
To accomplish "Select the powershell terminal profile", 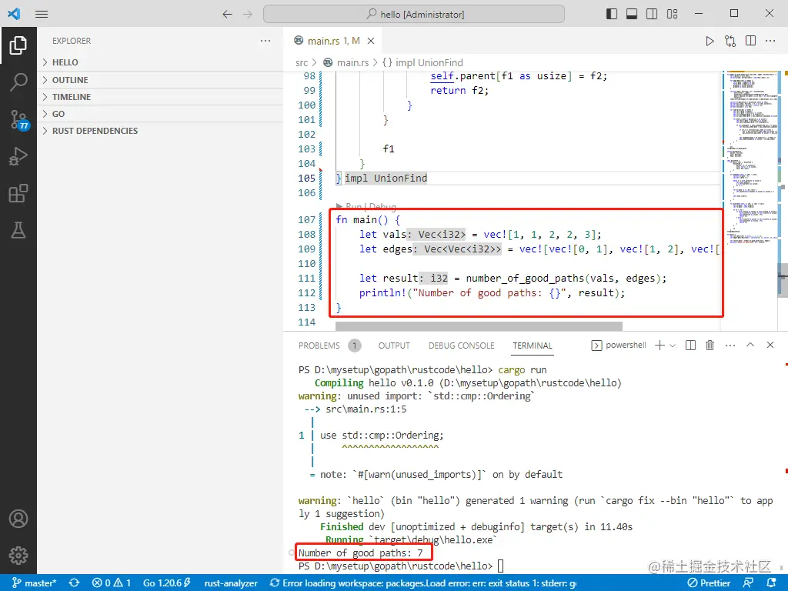I will coord(619,346).
